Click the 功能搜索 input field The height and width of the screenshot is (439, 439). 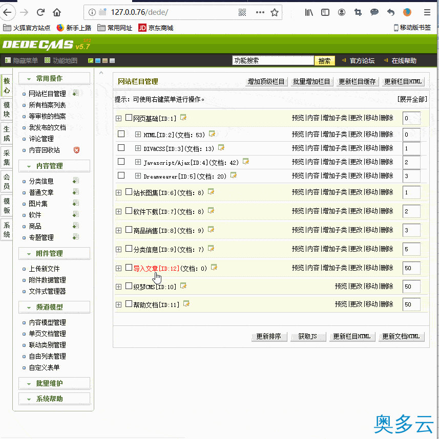273,60
